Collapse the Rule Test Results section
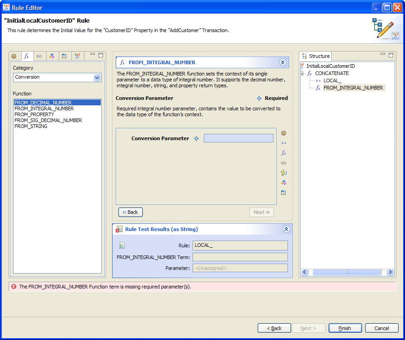The height and width of the screenshot is (340, 405). (x=286, y=229)
